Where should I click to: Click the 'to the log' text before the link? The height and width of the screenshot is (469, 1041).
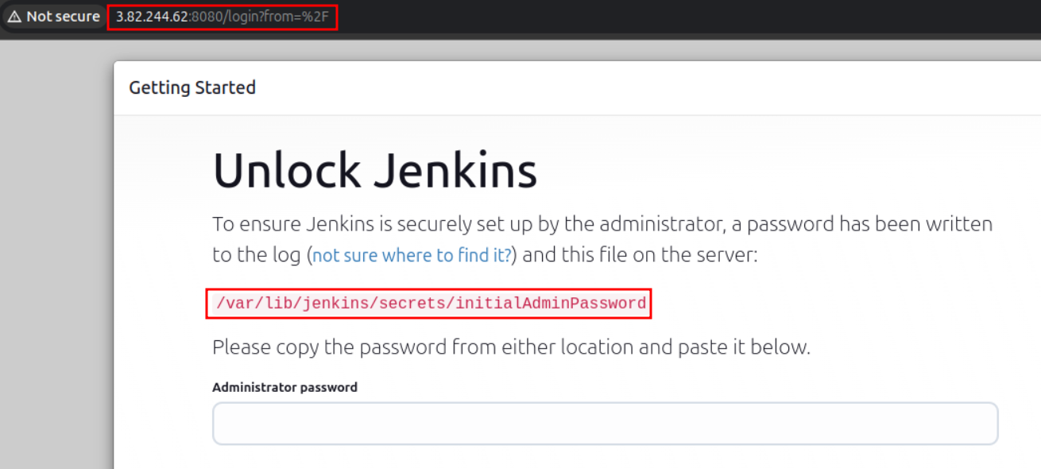coord(257,256)
